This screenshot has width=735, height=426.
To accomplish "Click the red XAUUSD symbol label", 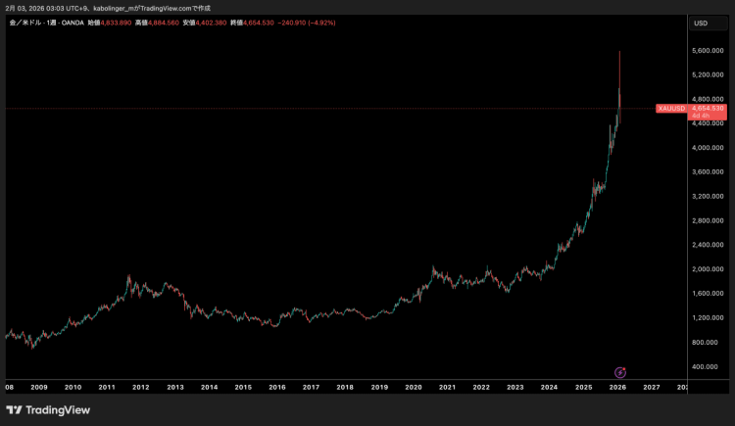I will tap(670, 108).
